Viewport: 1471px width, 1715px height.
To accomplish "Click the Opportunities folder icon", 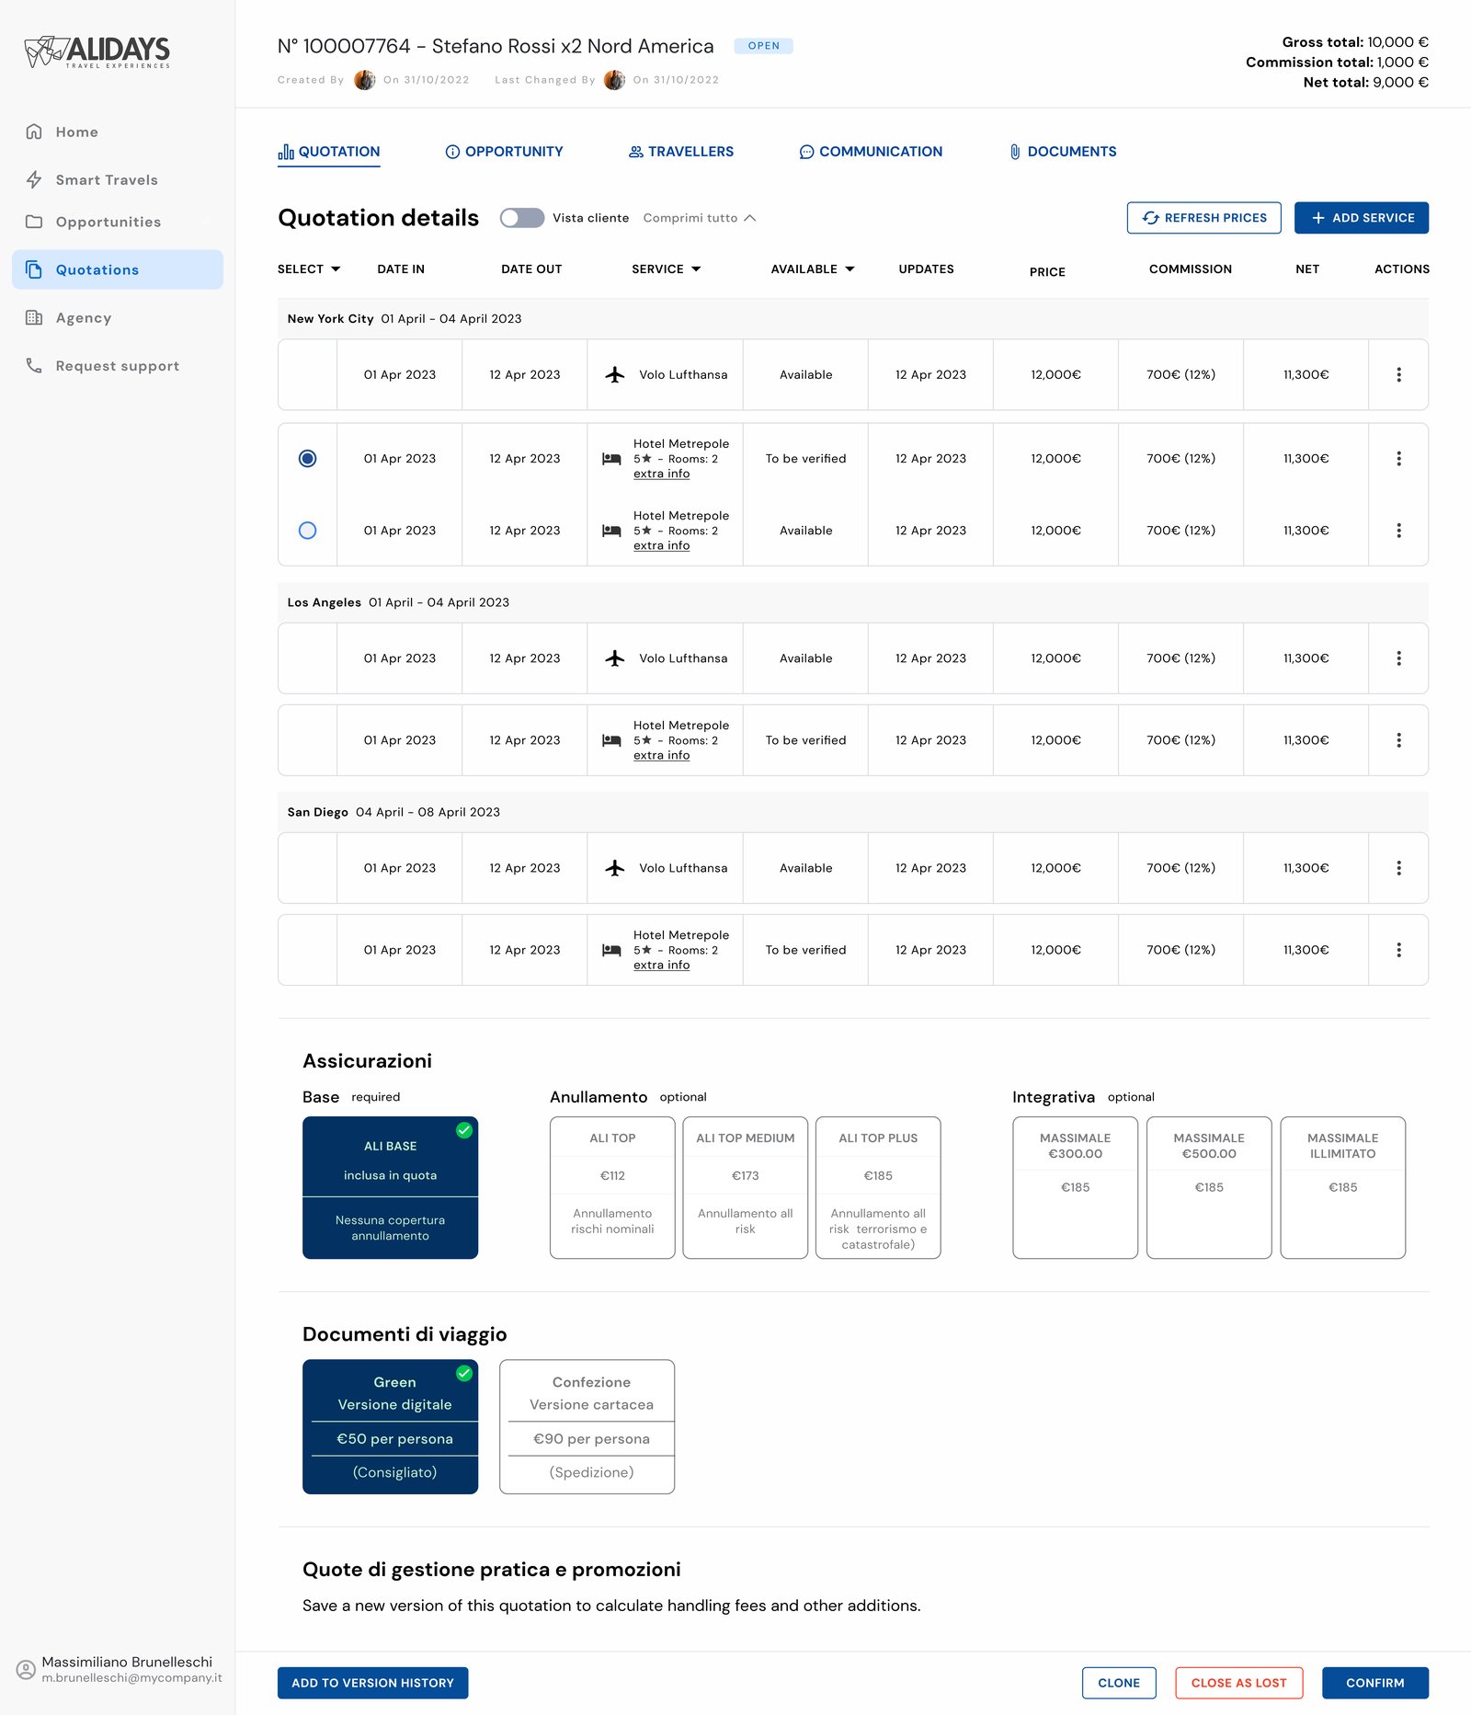I will point(34,222).
